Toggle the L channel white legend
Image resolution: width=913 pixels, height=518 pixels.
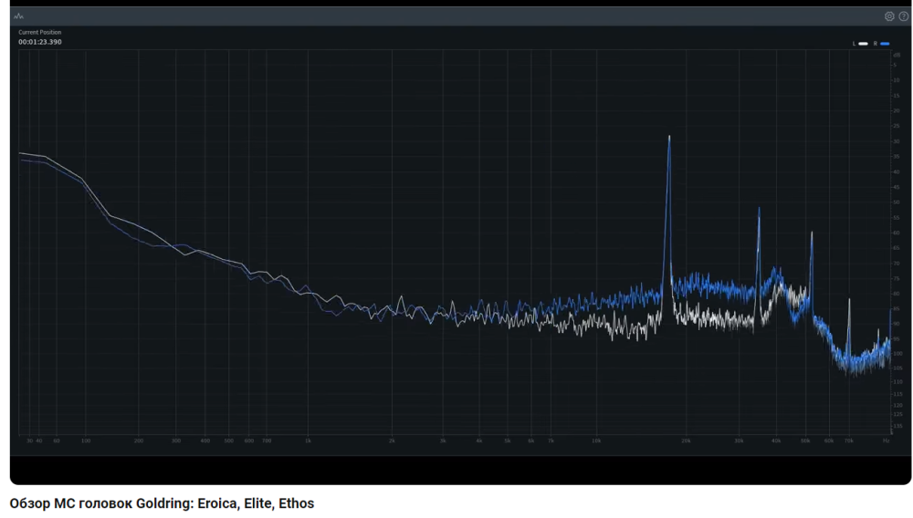855,44
